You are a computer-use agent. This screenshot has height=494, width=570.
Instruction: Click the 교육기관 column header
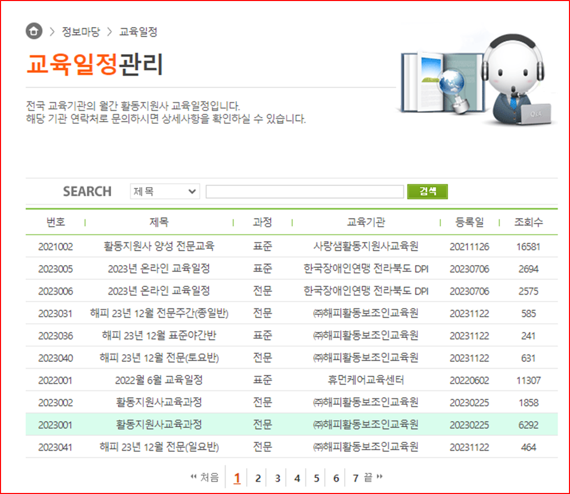[366, 222]
